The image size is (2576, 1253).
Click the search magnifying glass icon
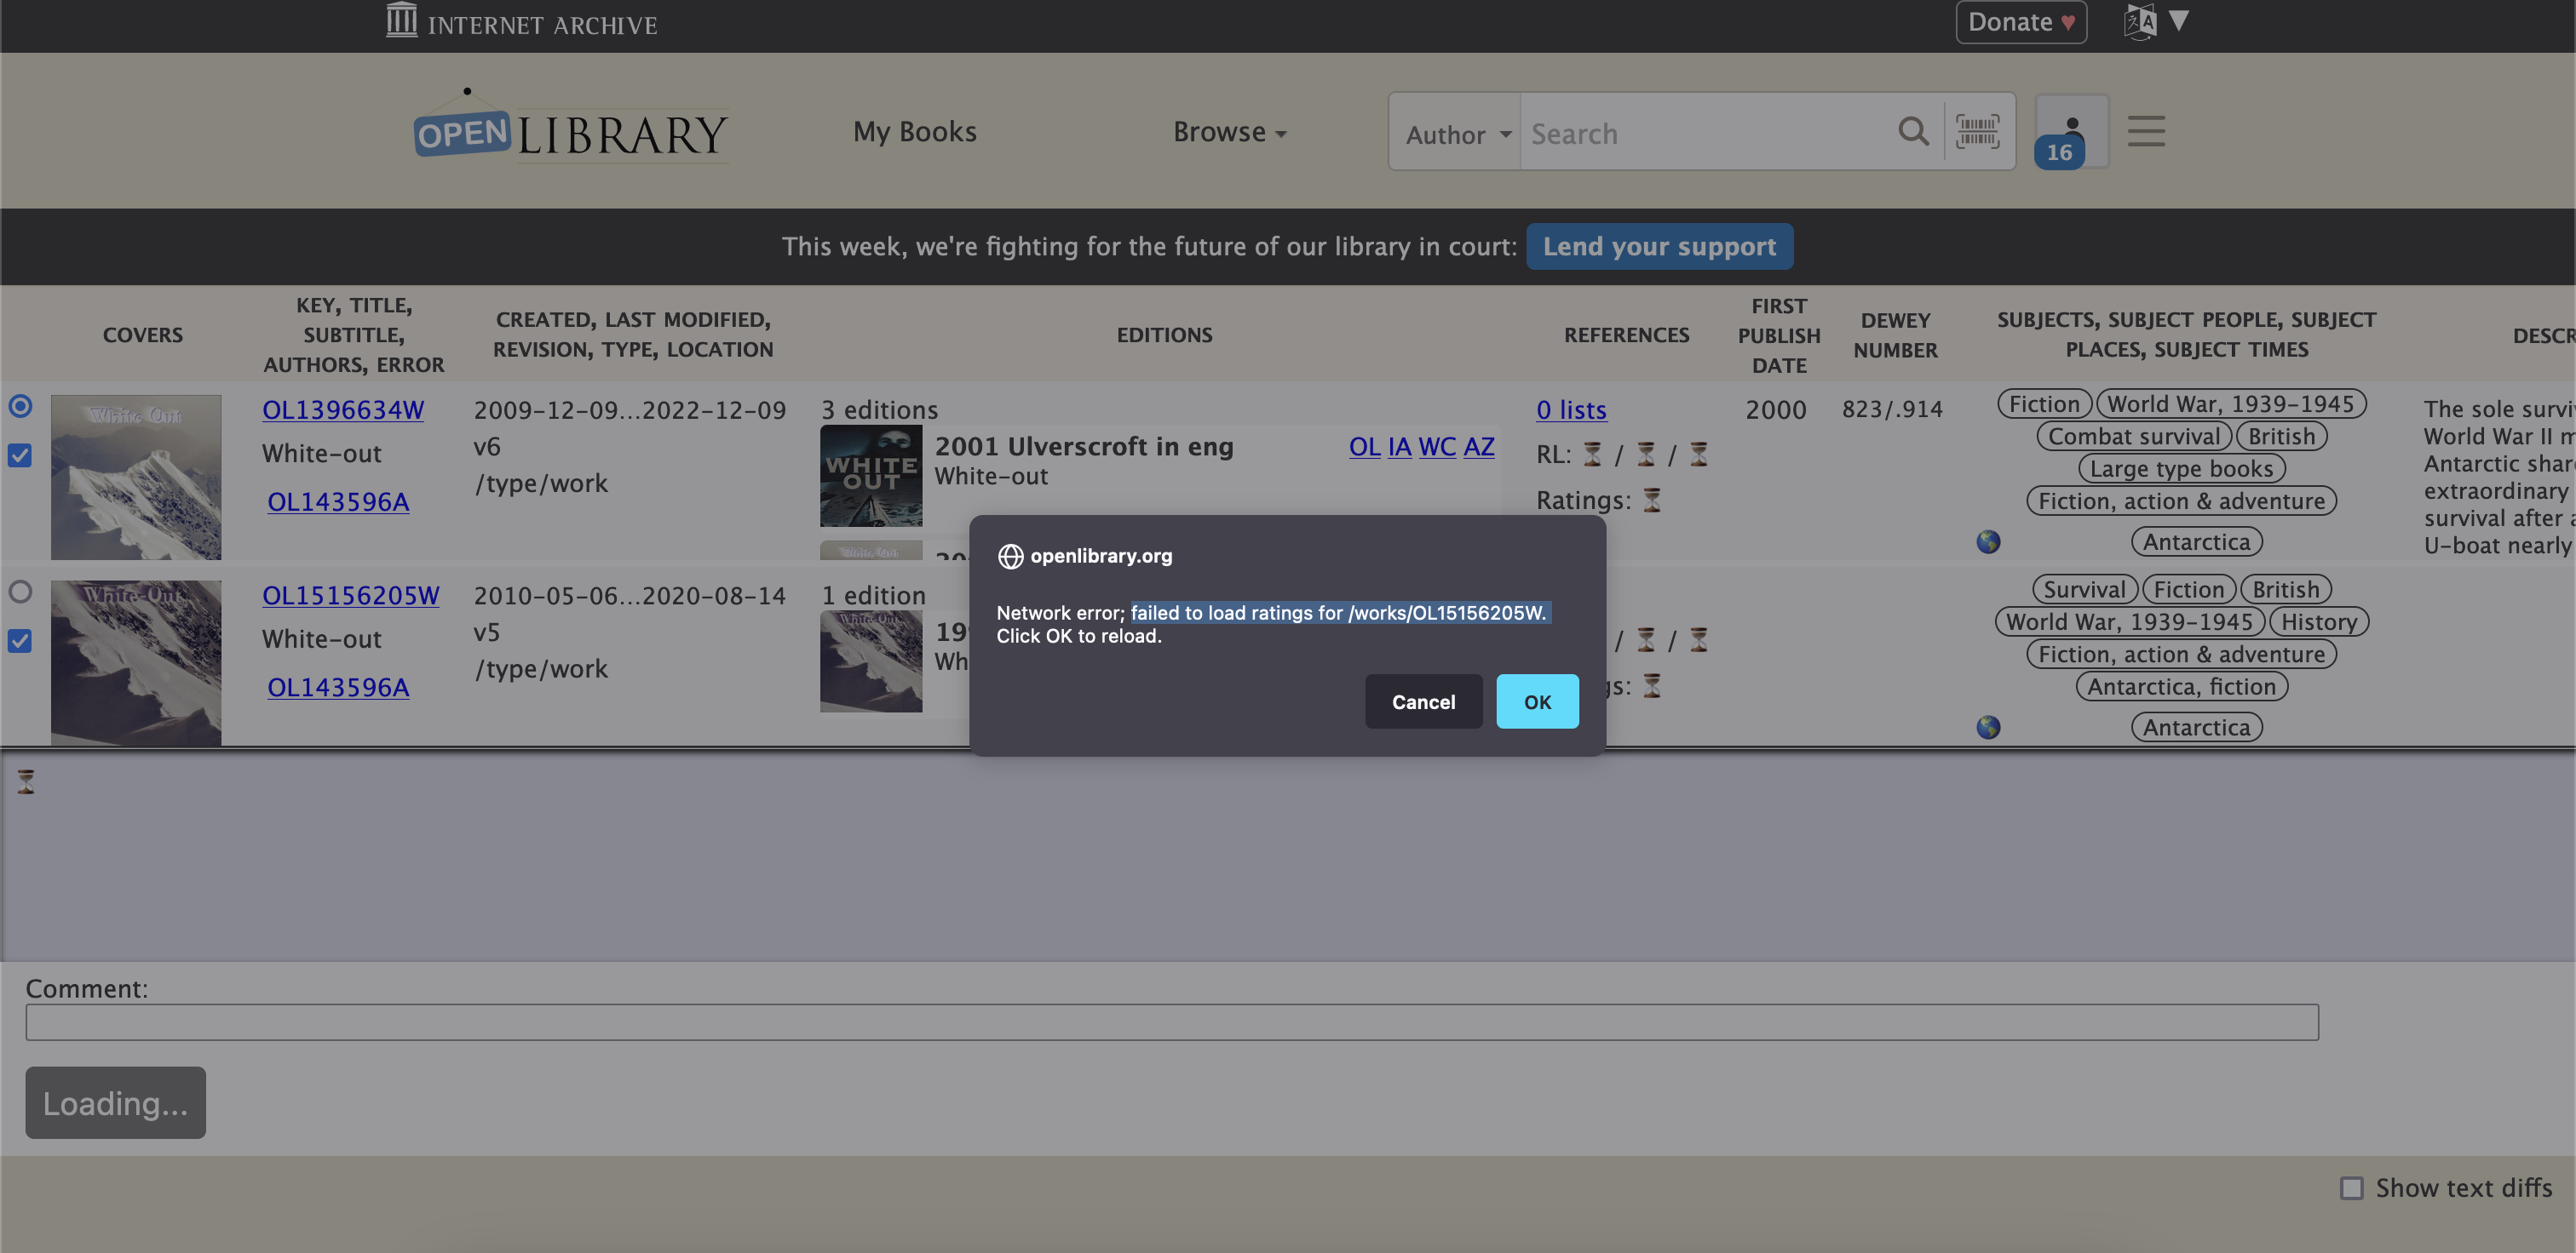pyautogui.click(x=1912, y=132)
